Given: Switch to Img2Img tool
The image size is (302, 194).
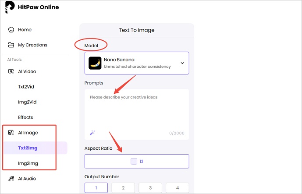Looking at the screenshot, I should coord(27,163).
